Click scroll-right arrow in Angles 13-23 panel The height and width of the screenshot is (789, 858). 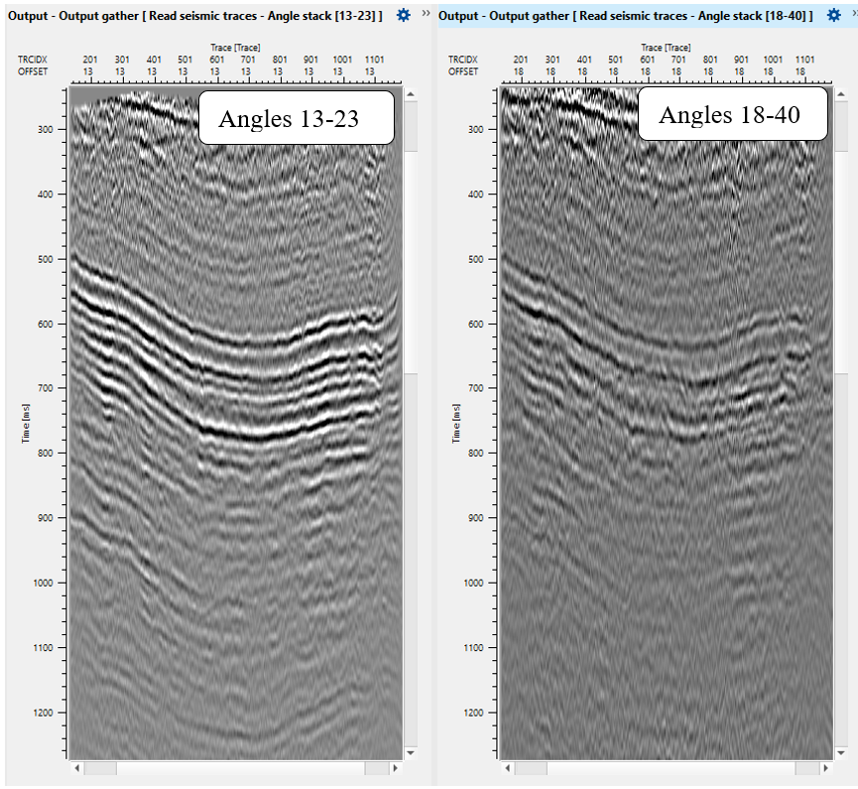point(395,768)
